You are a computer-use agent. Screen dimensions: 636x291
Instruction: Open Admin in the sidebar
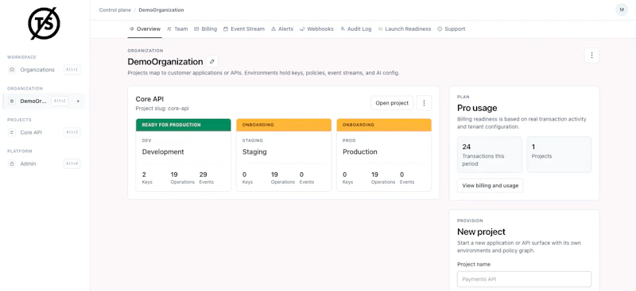click(x=44, y=164)
